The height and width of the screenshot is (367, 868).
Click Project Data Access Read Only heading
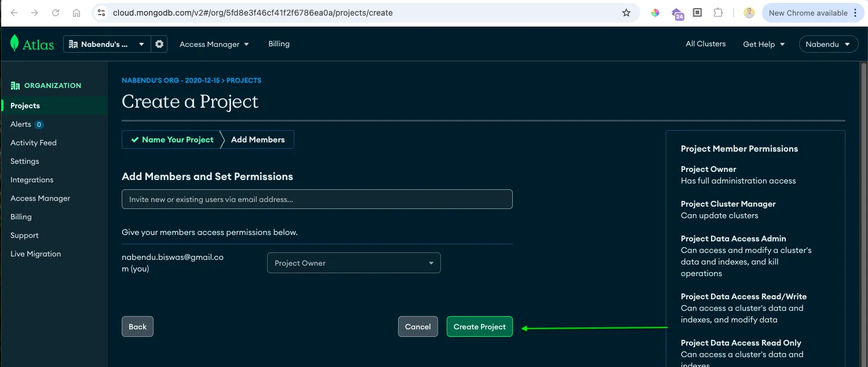(x=741, y=343)
